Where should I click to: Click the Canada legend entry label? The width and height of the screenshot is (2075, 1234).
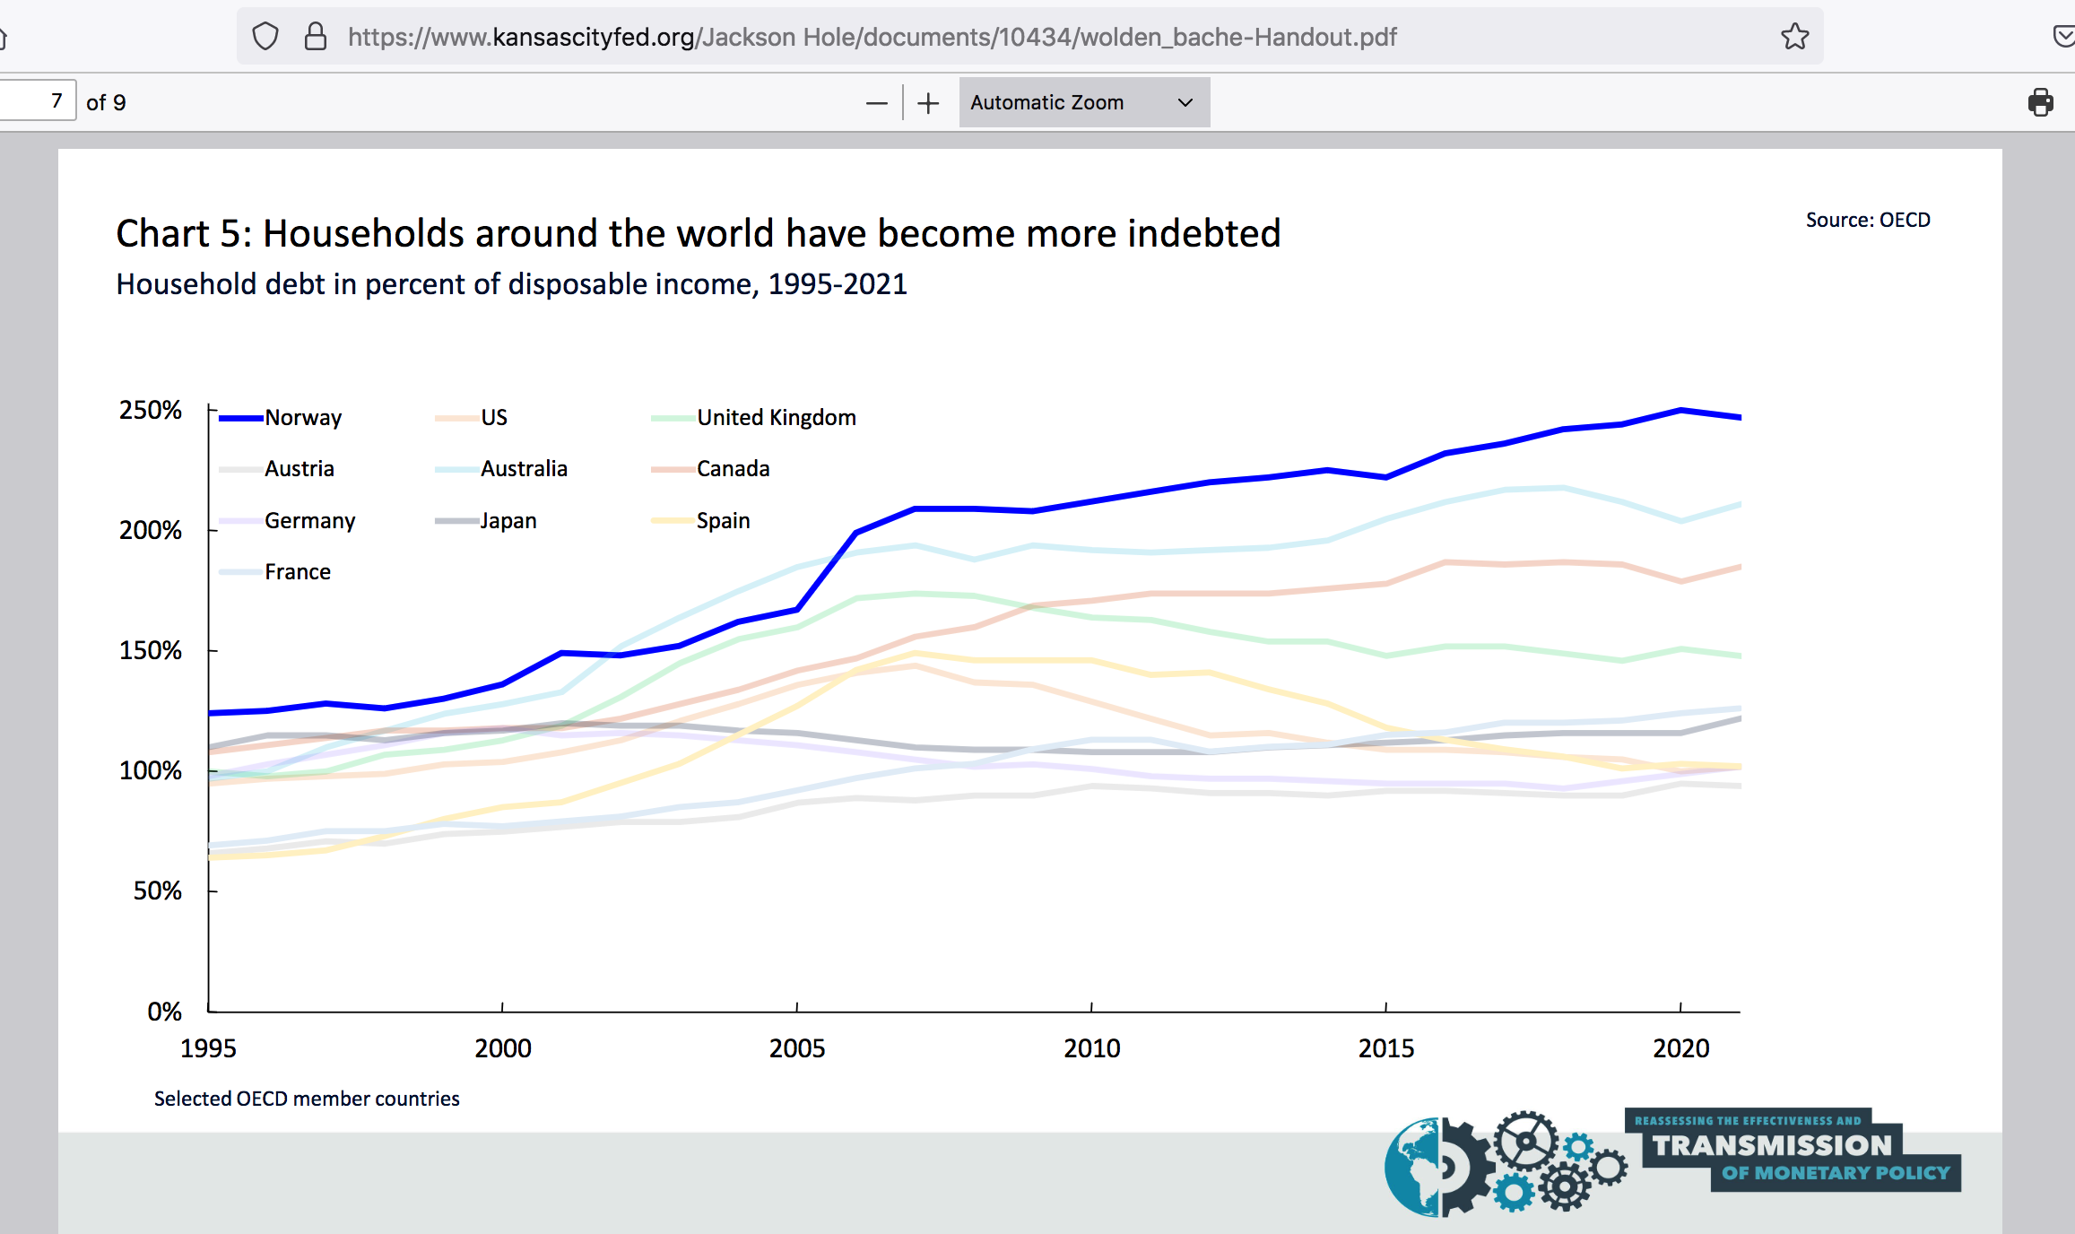(x=733, y=469)
